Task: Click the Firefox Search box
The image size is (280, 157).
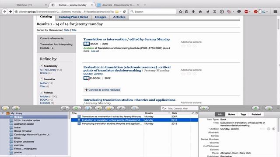Action: pos(153,12)
